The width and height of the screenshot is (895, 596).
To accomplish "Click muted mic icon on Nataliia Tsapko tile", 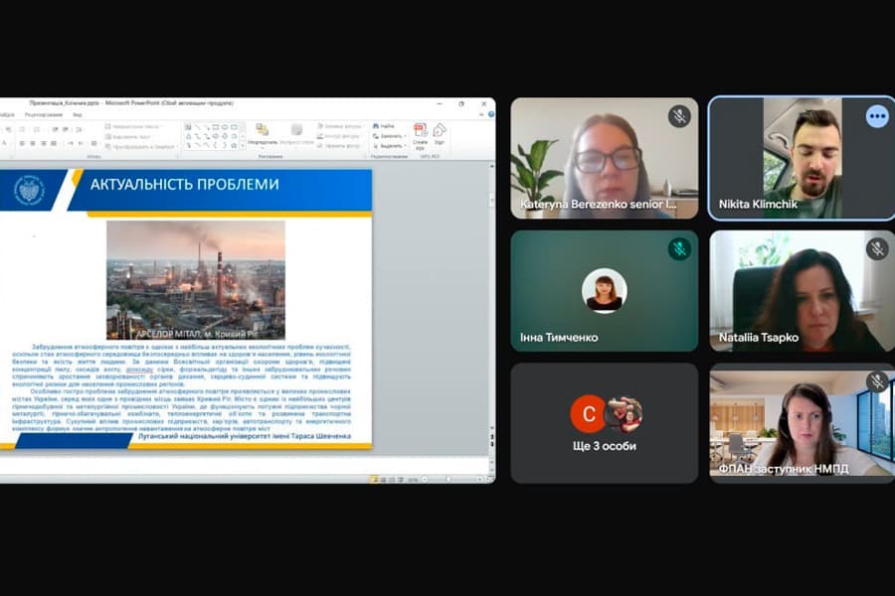I will click(x=877, y=249).
